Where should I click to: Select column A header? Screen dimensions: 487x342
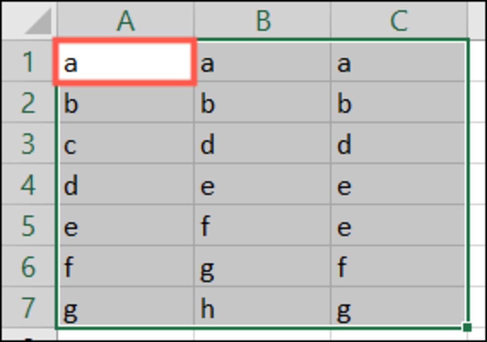click(125, 20)
